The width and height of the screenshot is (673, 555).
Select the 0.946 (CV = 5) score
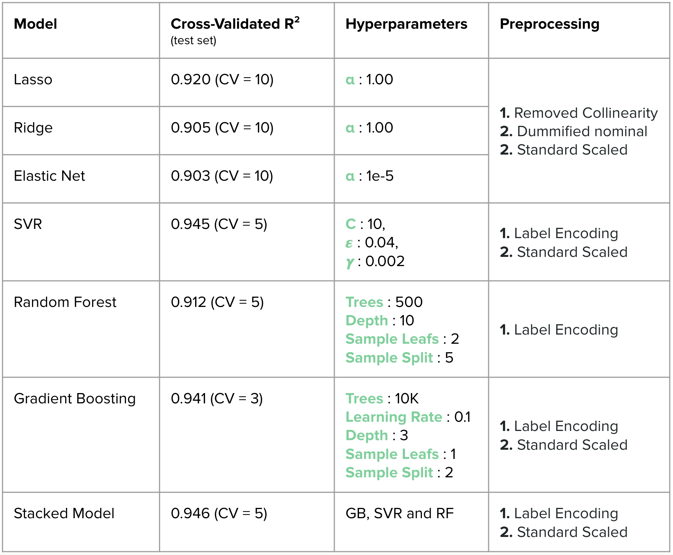pos(219,514)
